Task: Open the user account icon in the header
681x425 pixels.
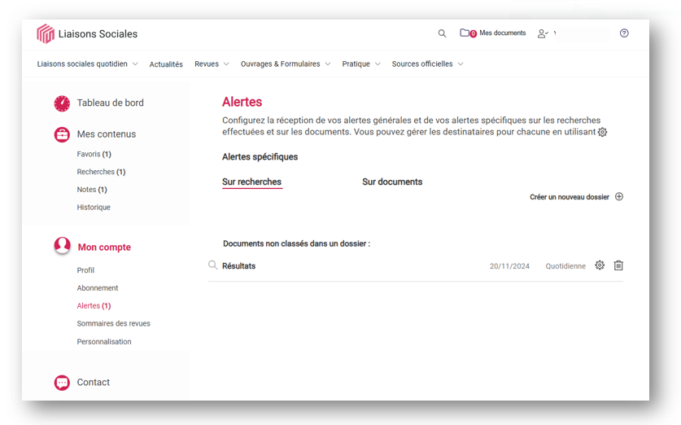Action: point(543,33)
